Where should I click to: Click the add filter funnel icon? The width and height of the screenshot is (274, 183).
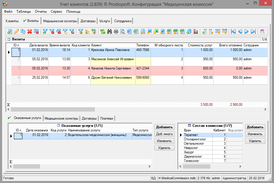45,31
